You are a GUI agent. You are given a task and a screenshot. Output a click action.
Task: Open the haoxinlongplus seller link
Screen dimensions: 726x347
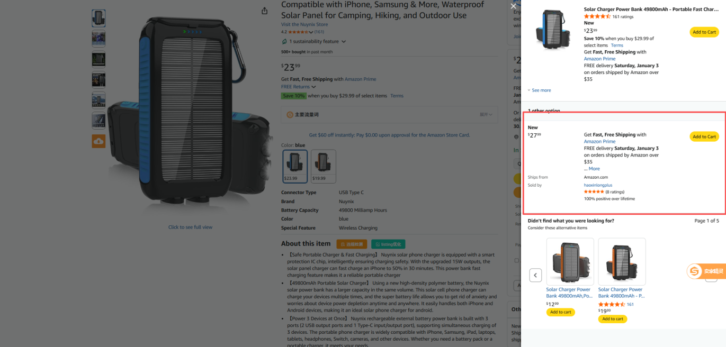click(x=598, y=185)
